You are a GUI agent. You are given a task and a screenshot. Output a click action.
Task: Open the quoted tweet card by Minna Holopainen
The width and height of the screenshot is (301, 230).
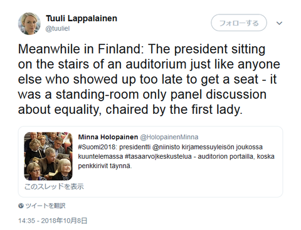150,162
